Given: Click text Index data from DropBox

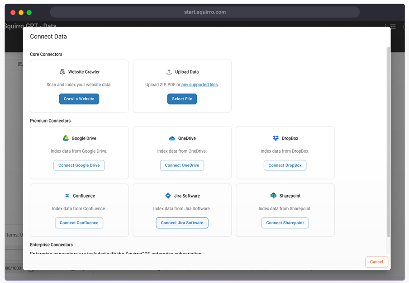Looking at the screenshot, I should point(285,151).
